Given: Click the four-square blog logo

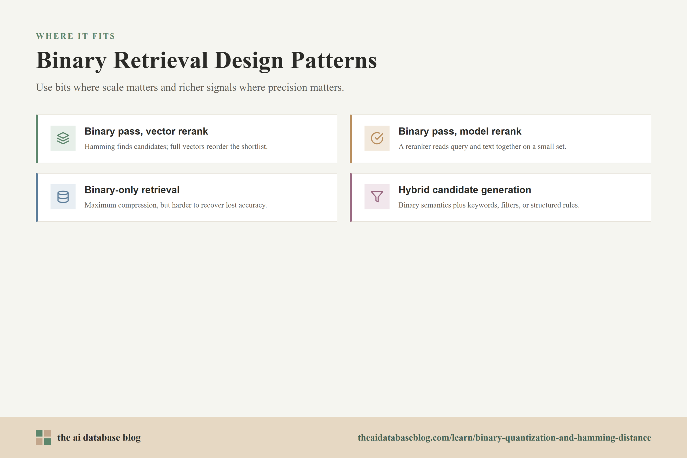Looking at the screenshot, I should (43, 437).
